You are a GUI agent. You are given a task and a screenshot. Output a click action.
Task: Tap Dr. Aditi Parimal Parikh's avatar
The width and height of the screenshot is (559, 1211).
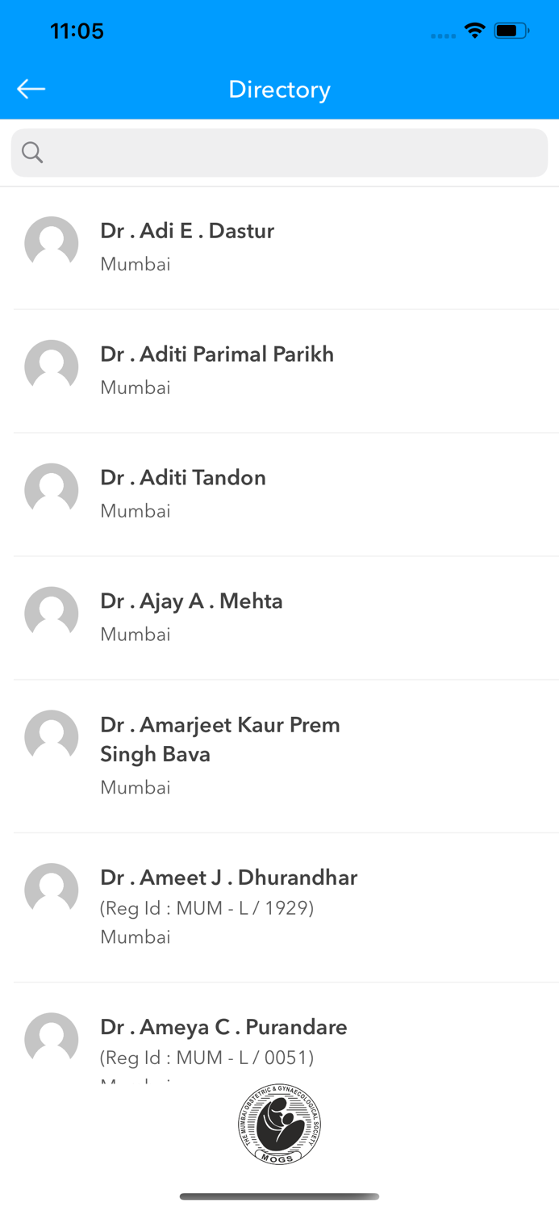tap(52, 367)
